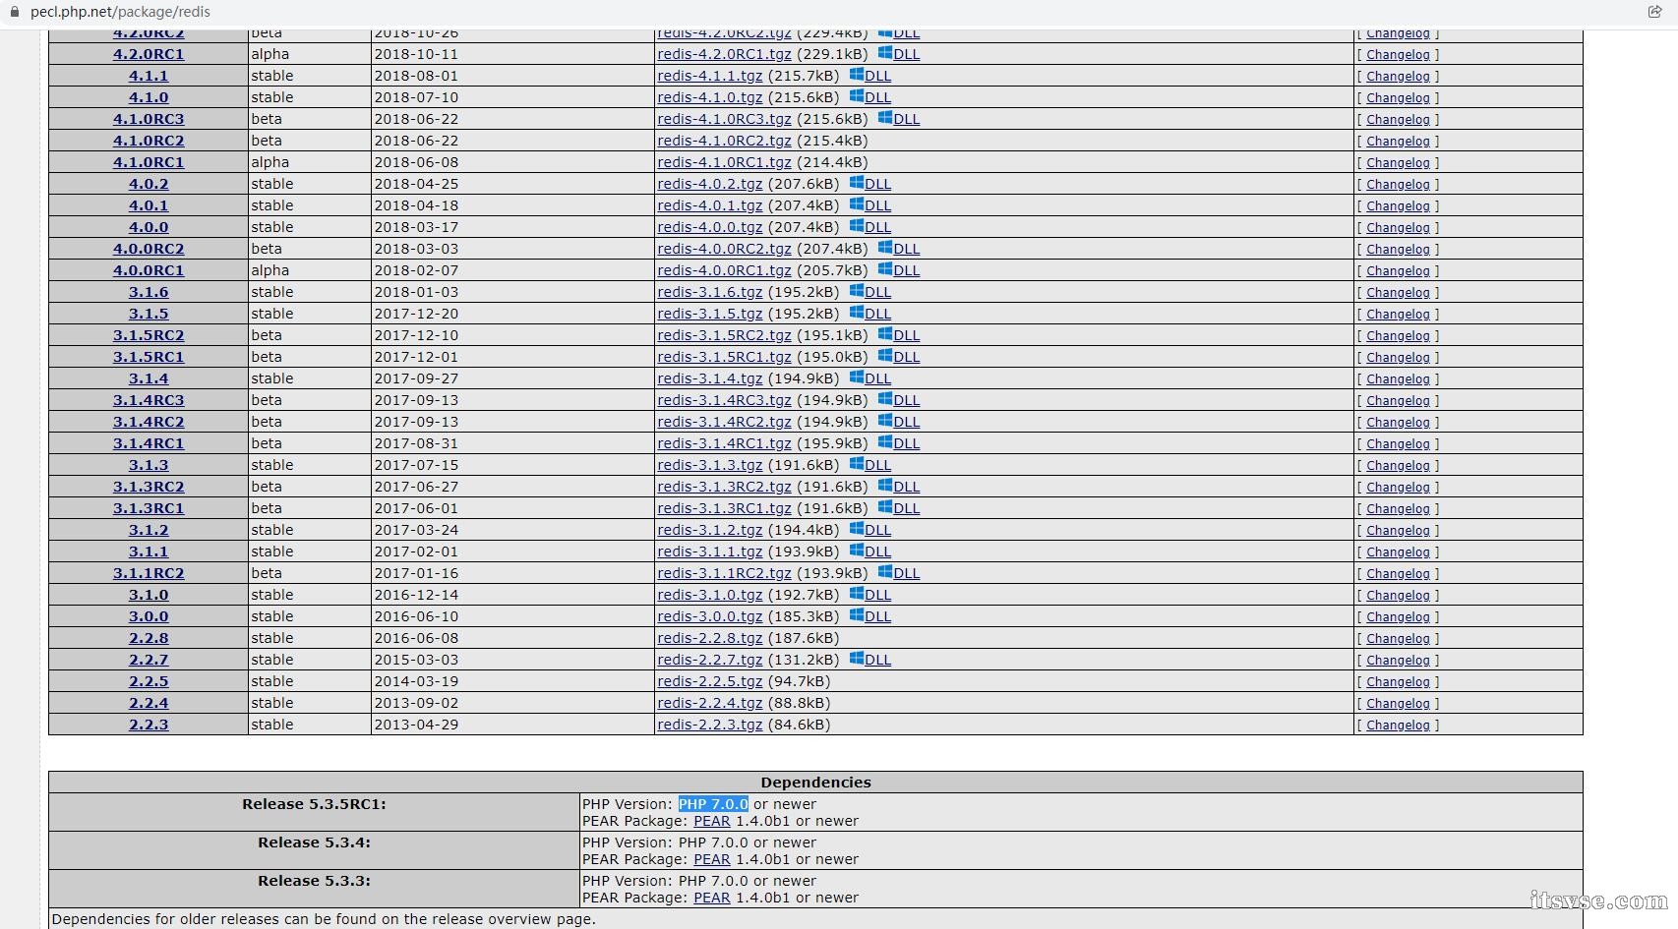
Task: Download redis-2.2.5.tgz
Action: (709, 681)
